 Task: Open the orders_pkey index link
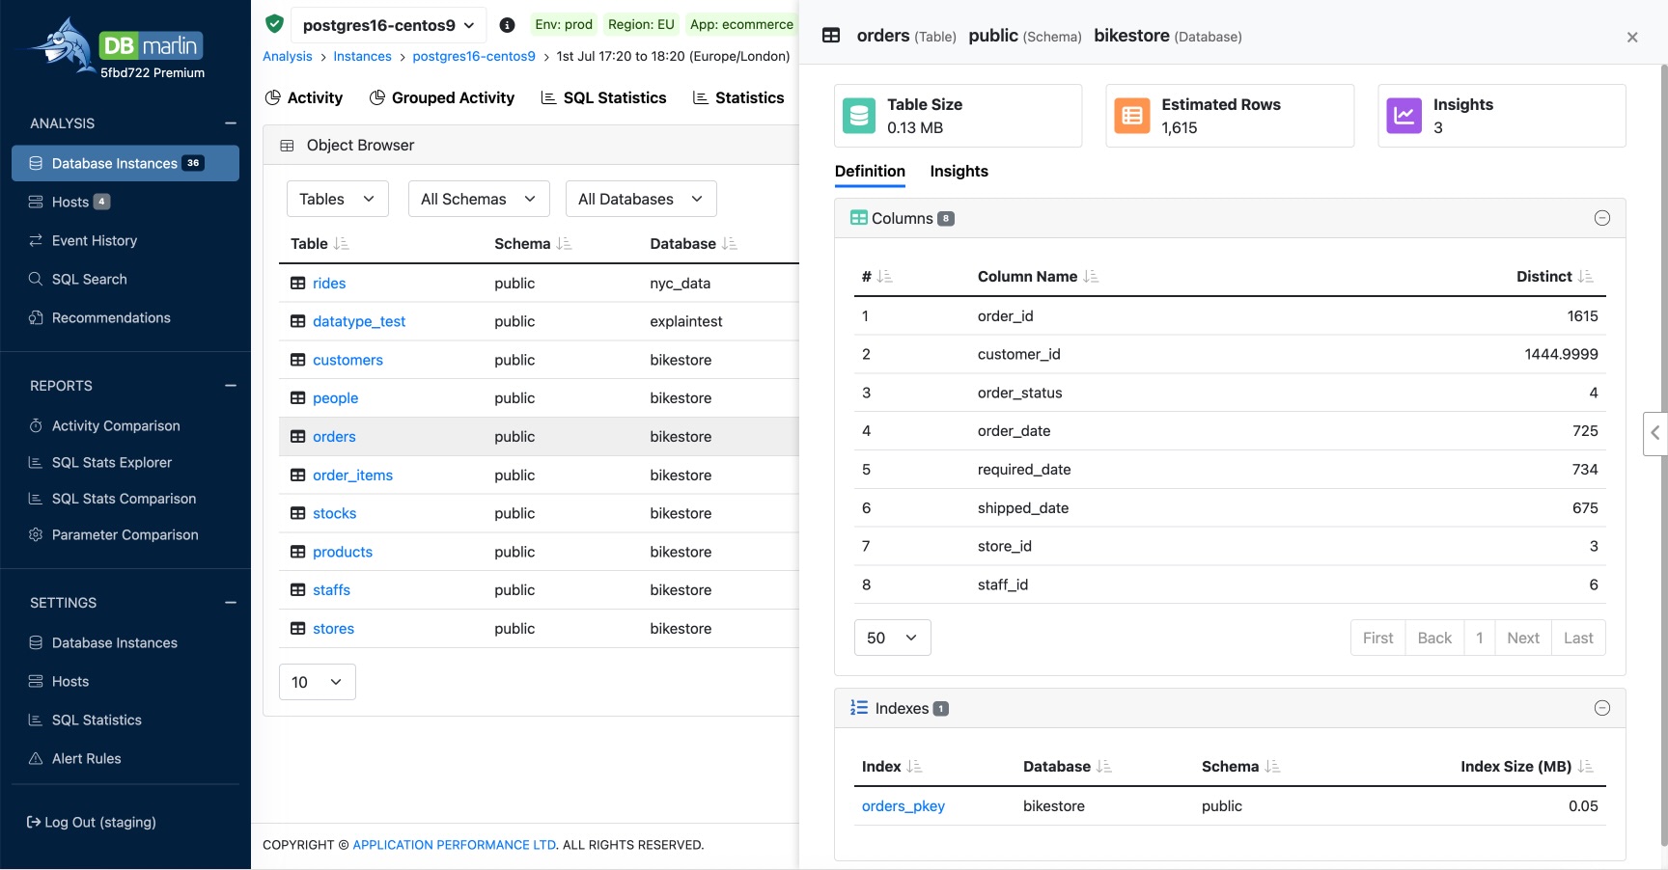point(903,806)
